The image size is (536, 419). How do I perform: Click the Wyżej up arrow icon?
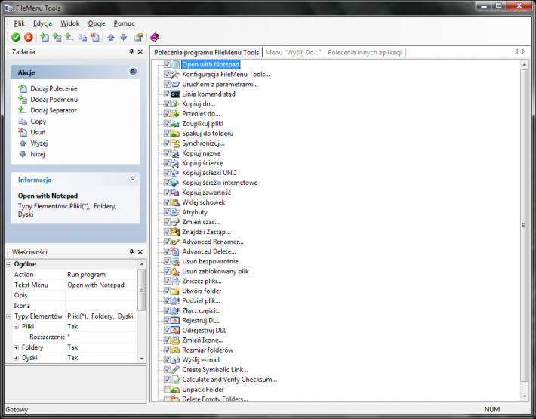coord(23,143)
